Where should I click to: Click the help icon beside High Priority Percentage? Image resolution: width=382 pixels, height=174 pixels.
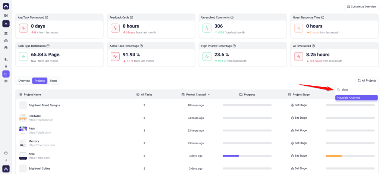tap(234, 46)
